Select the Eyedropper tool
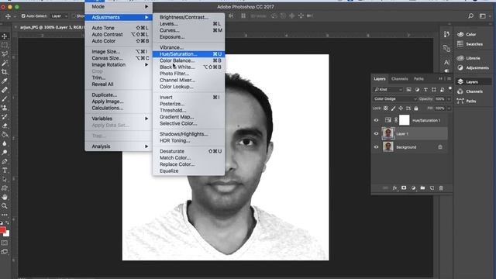Viewport: 496px width, 279px height. (x=5, y=81)
